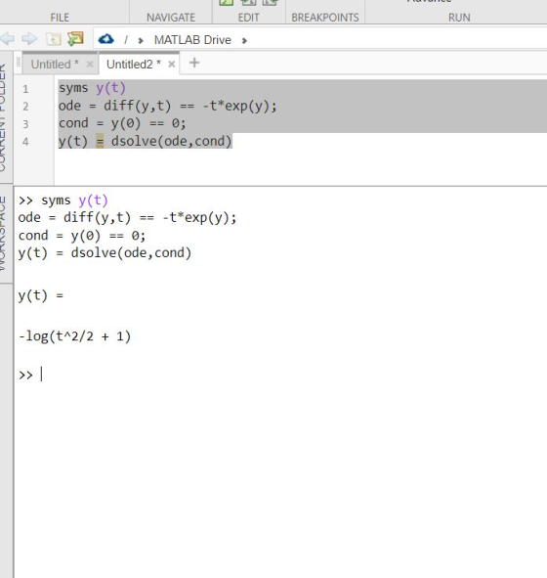
Task: Click editor line 'syms y(t)'
Action: pos(93,88)
